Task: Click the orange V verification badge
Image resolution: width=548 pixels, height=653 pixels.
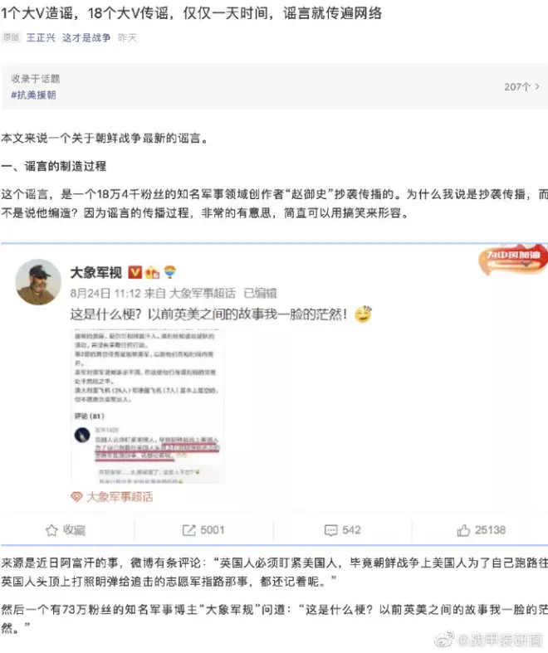Action: (x=135, y=272)
